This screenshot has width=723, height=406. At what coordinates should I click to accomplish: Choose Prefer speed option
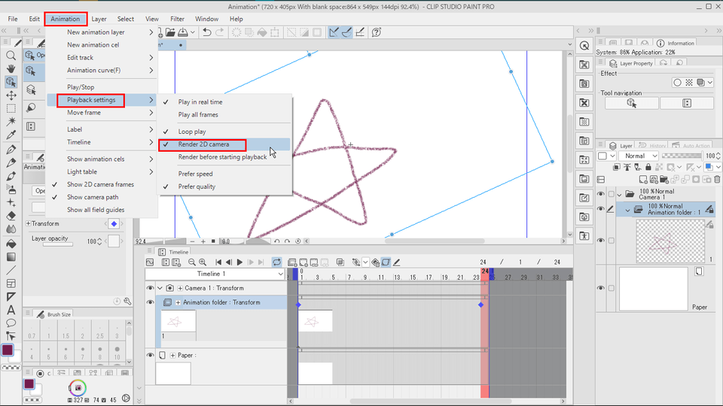click(x=225, y=174)
